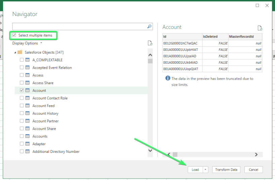
Task: Click preview scroll right arrow
Action: (256, 155)
